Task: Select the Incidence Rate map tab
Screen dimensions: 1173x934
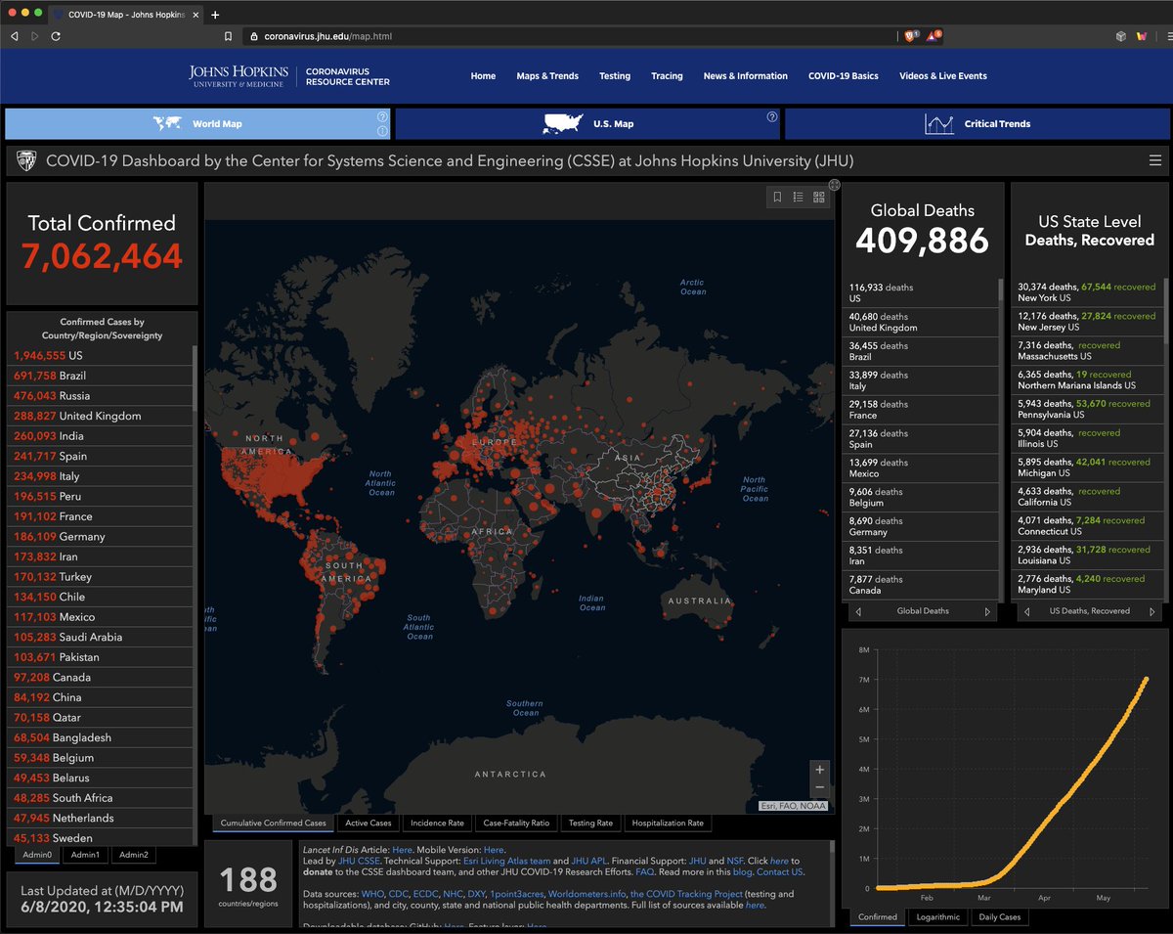Action: (437, 823)
